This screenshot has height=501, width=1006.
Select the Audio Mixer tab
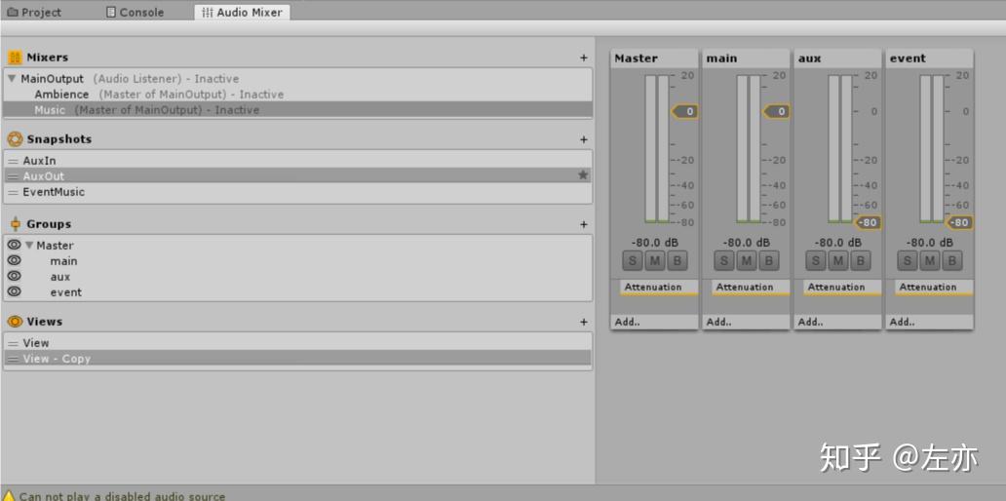tap(242, 13)
